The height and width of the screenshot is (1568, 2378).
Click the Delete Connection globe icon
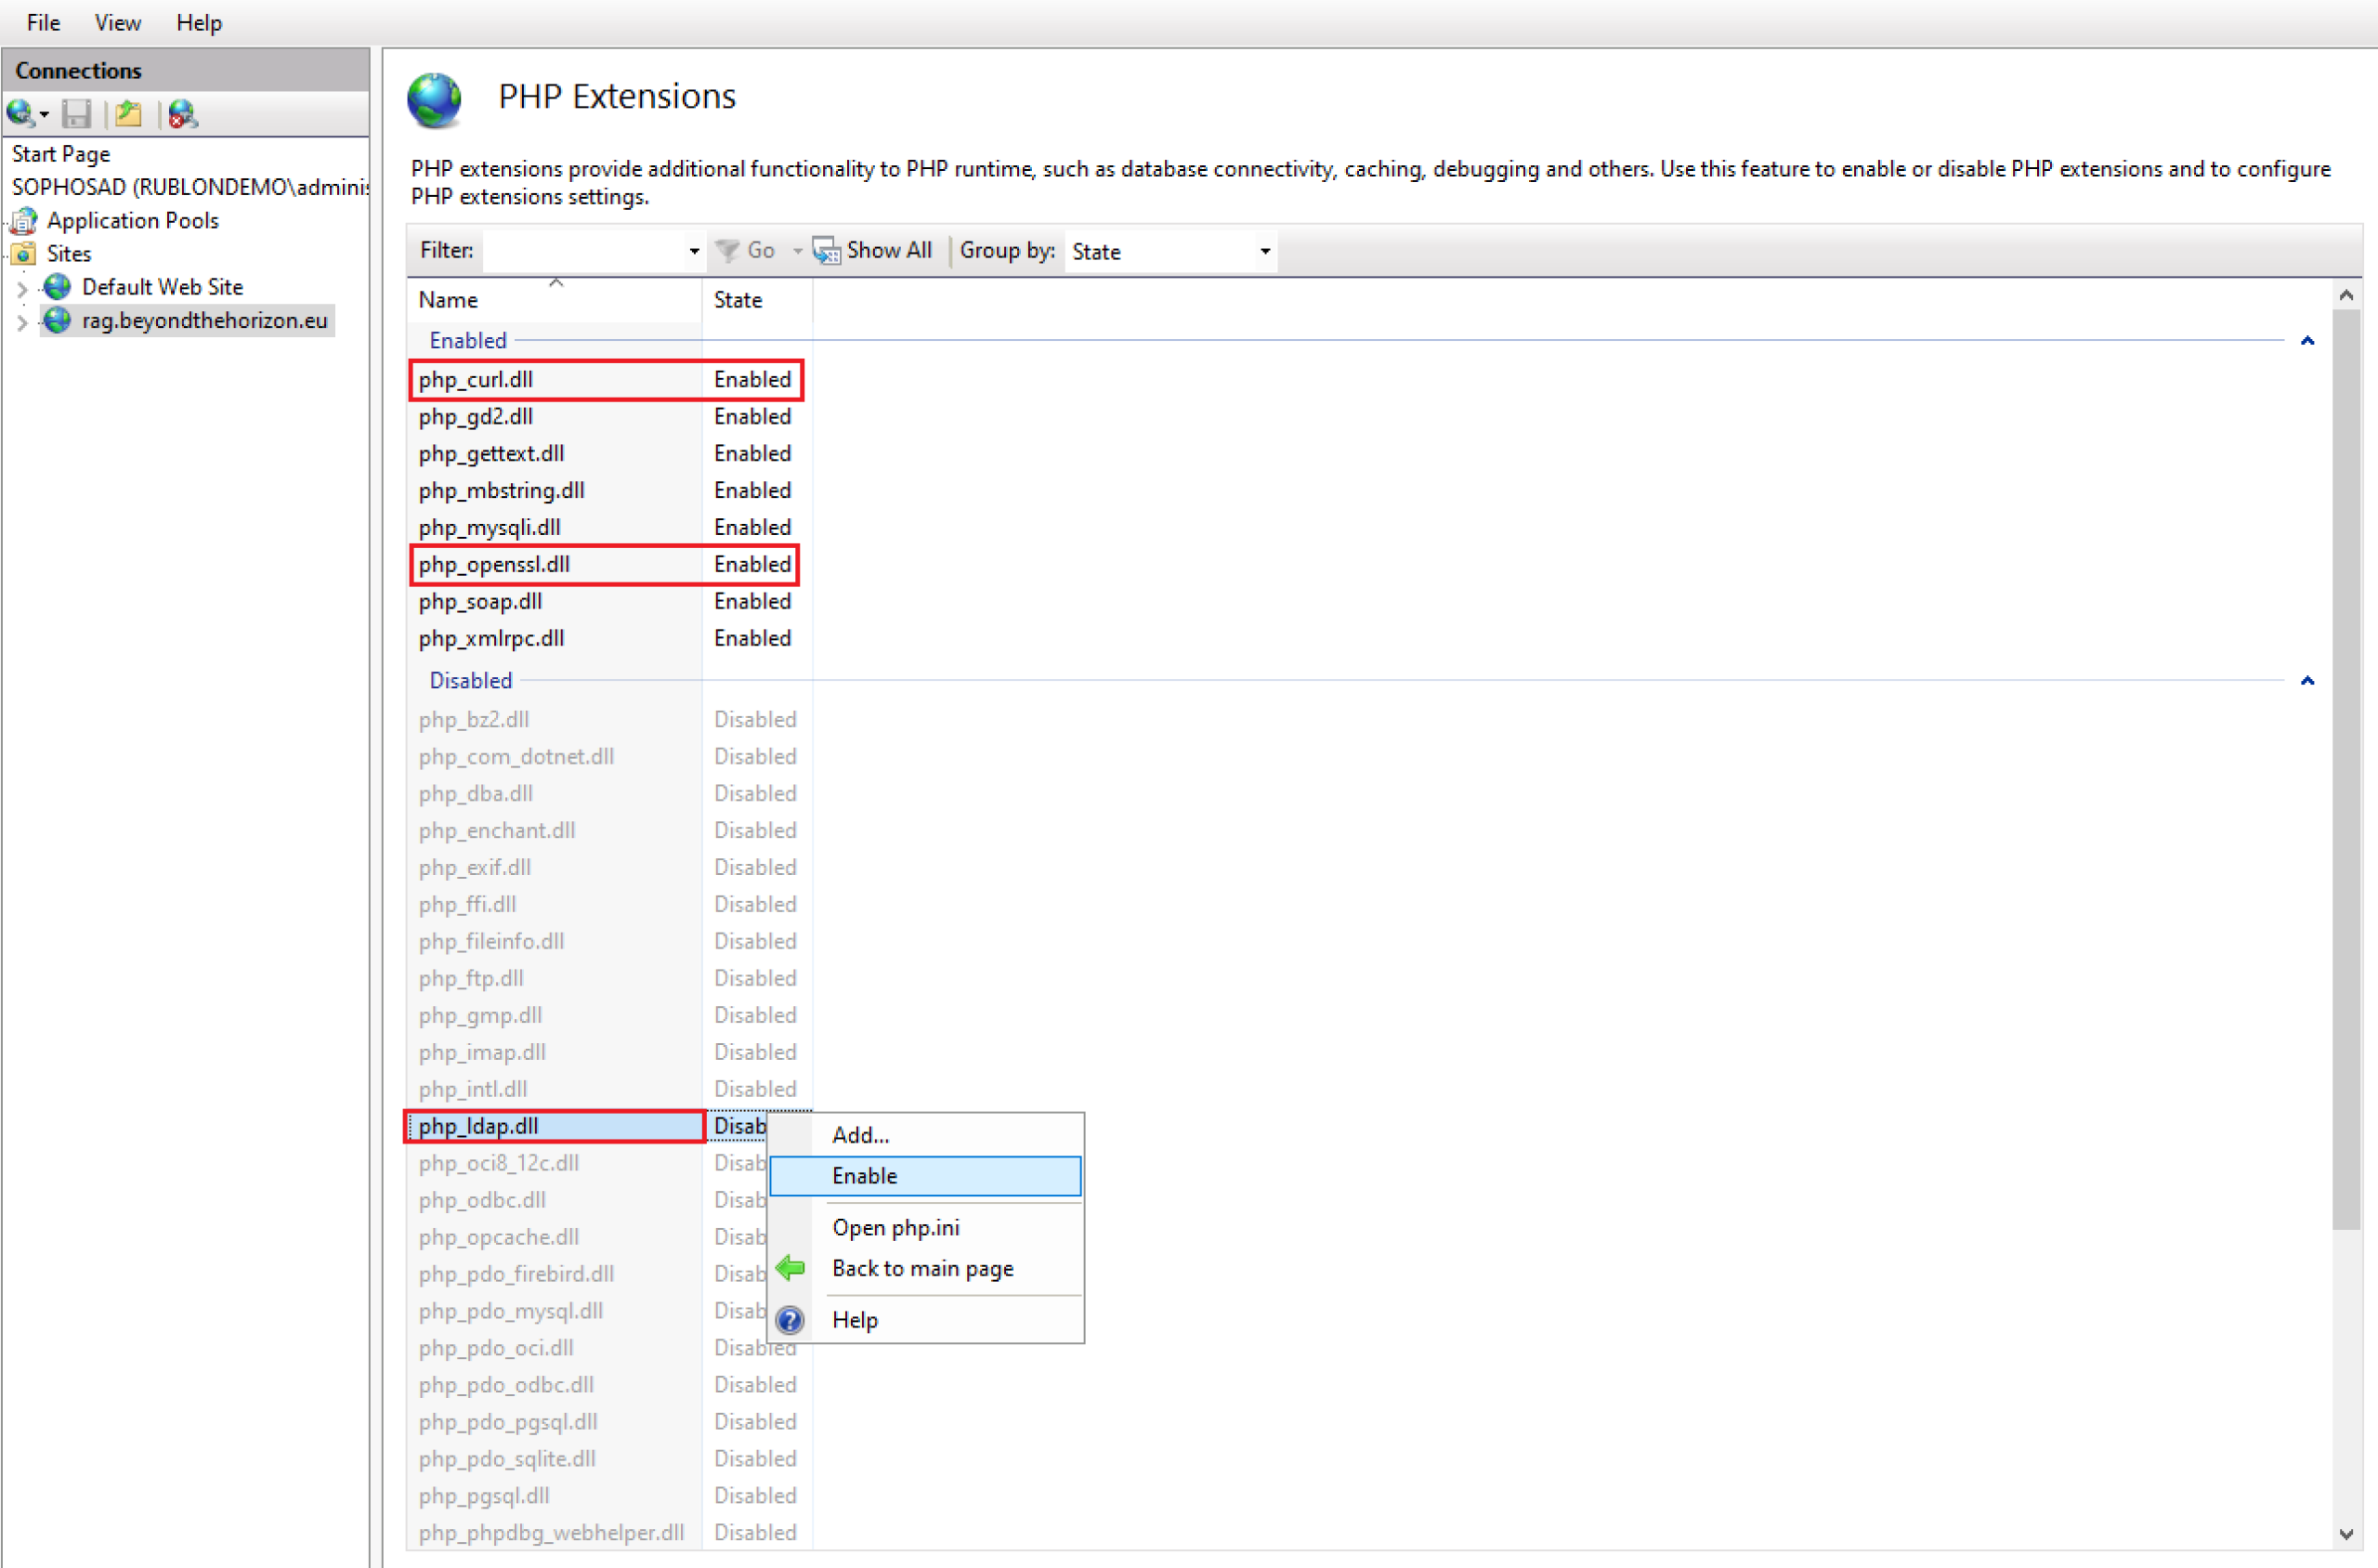pos(182,114)
